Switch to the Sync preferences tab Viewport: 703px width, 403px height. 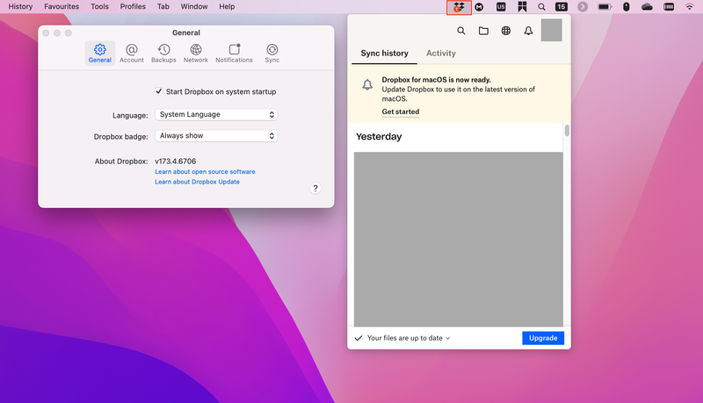click(x=272, y=54)
